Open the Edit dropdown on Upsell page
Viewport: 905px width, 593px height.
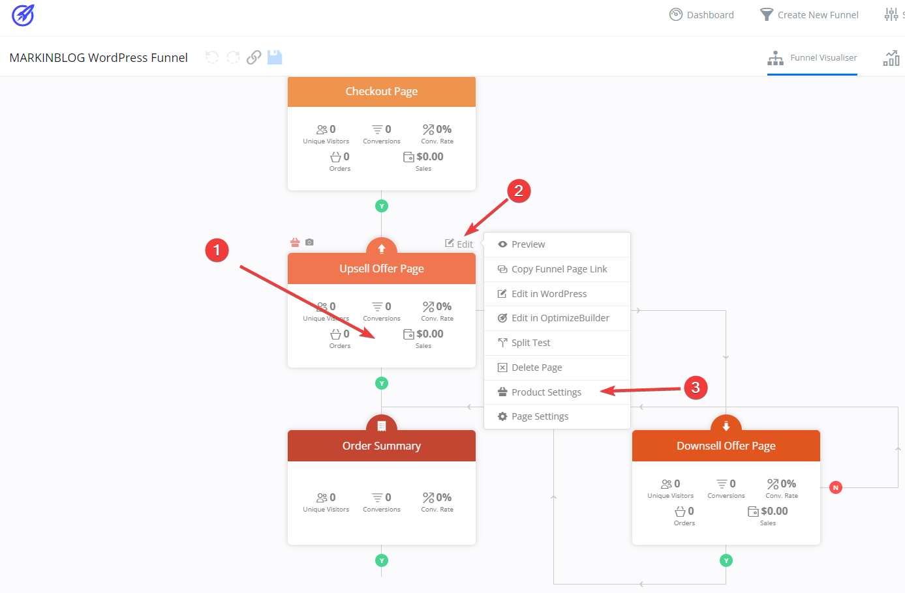pyautogui.click(x=459, y=244)
